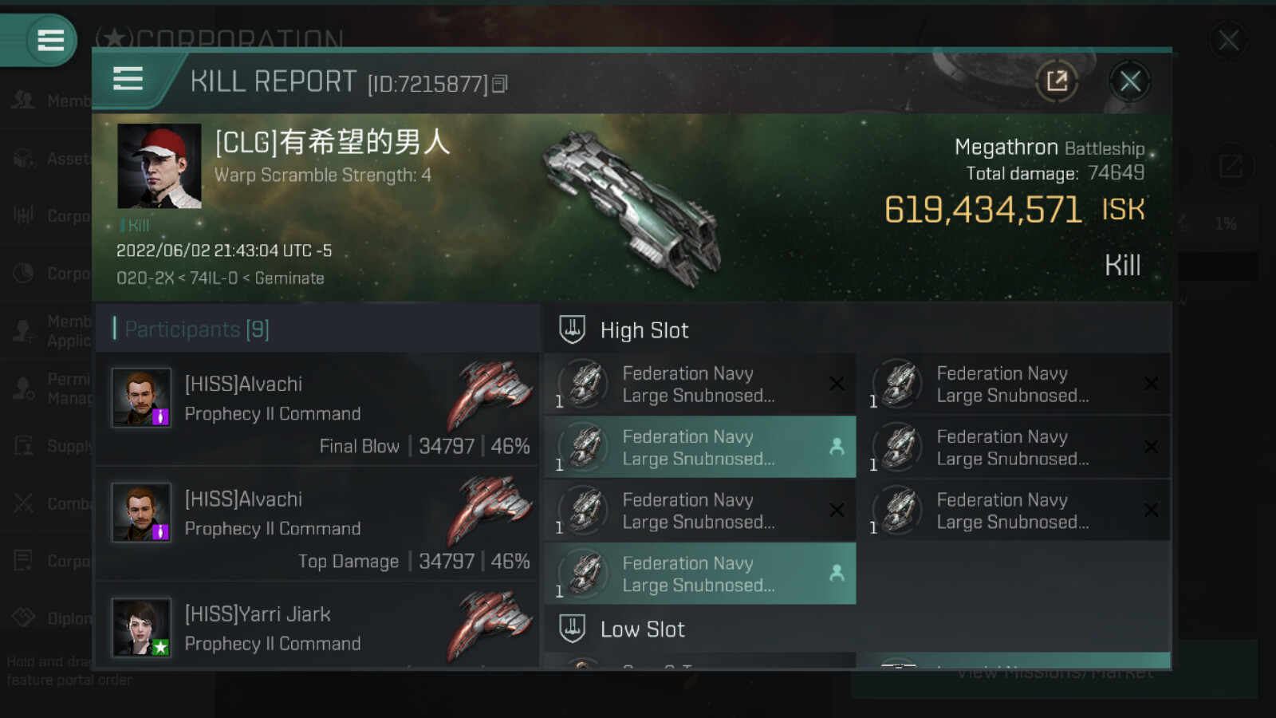1276x718 pixels.
Task: Select the highlighted second Federation Navy module
Action: (x=700, y=447)
